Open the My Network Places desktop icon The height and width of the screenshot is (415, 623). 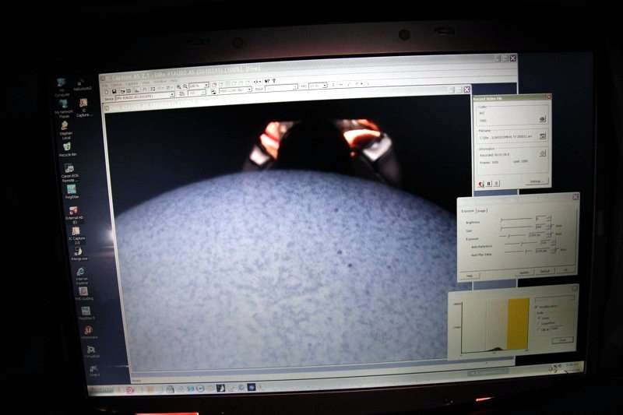[64, 108]
